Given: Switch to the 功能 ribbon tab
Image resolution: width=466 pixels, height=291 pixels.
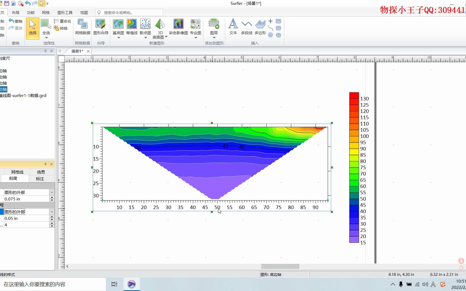Looking at the screenshot, I should coord(30,13).
